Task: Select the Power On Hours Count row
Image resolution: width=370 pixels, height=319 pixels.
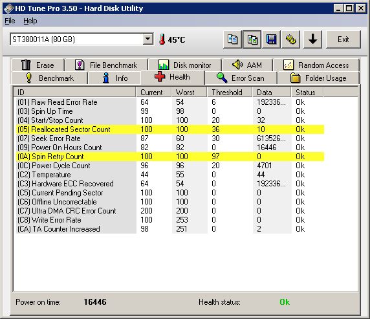Action: pos(170,148)
